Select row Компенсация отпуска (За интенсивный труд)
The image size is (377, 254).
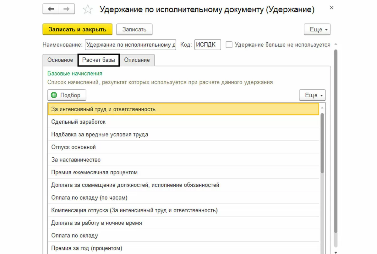click(x=183, y=210)
